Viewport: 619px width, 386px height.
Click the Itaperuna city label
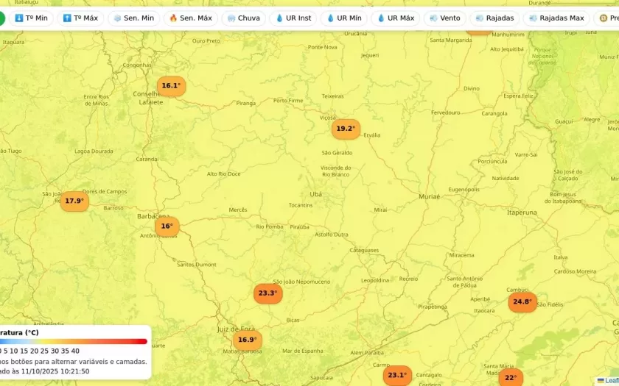click(522, 212)
